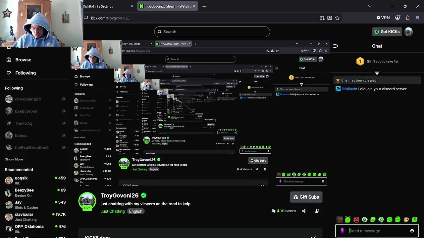Open a new tab in the outermost browser
The image size is (424, 238).
click(204, 6)
